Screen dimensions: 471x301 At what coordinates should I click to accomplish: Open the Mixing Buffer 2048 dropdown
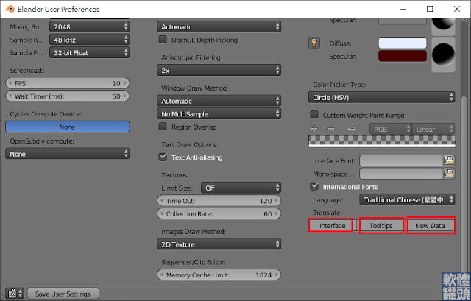click(90, 26)
